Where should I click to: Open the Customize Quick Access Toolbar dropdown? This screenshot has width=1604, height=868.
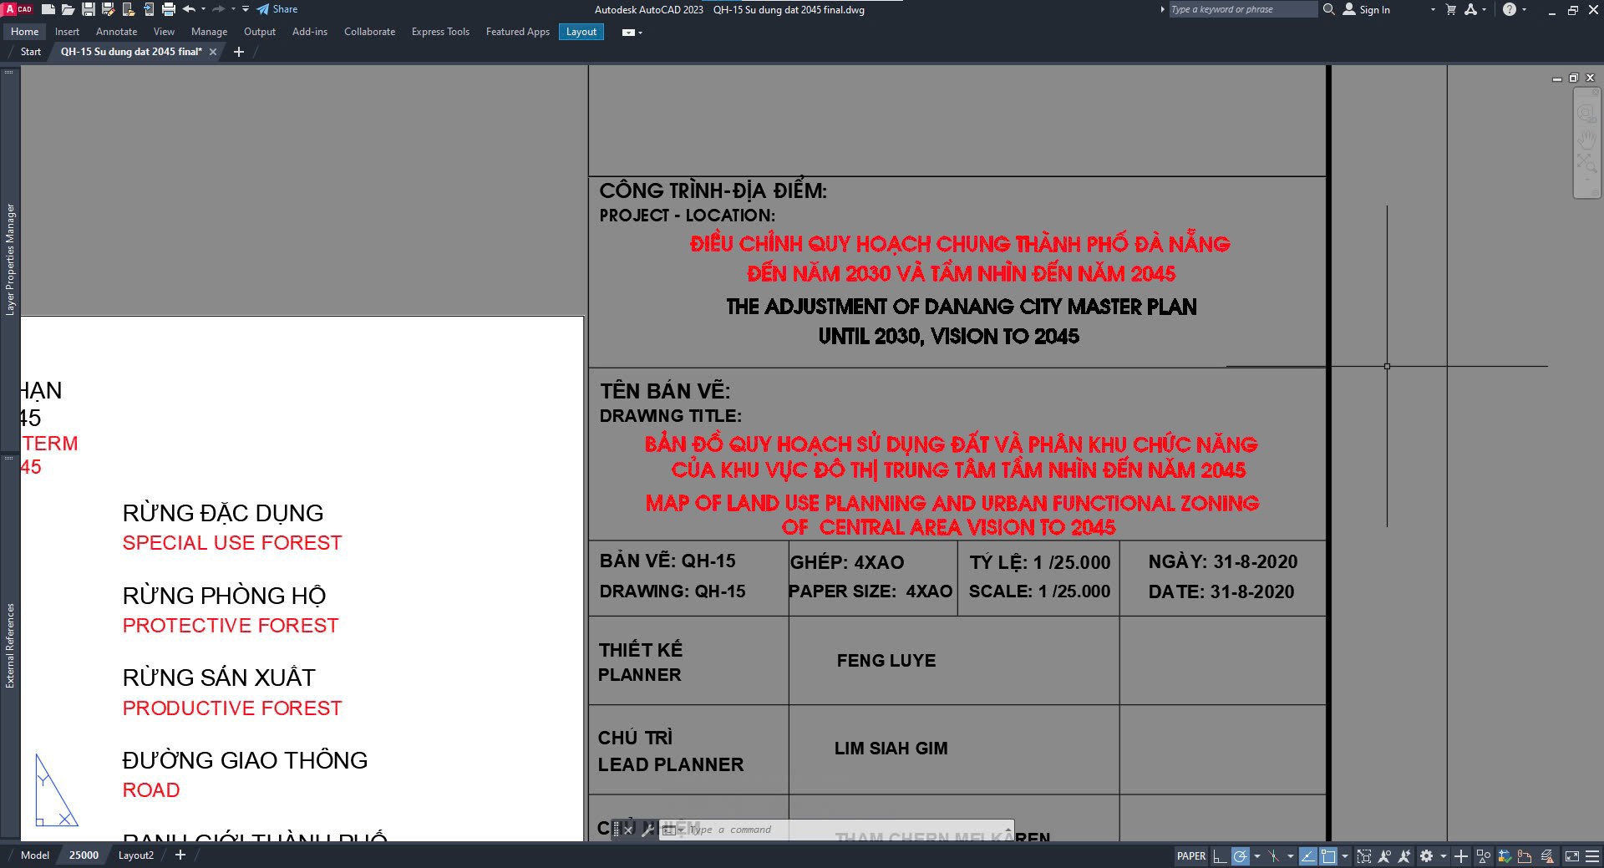coord(246,9)
